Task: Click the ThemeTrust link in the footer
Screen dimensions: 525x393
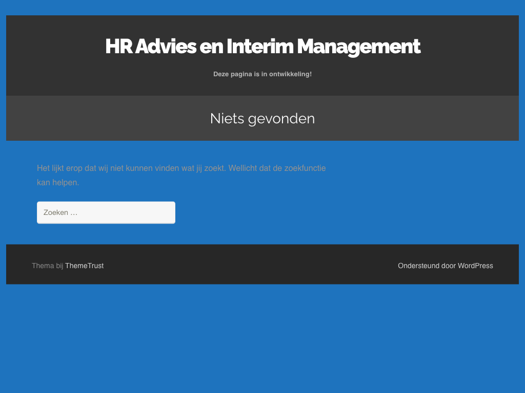Action: point(84,266)
